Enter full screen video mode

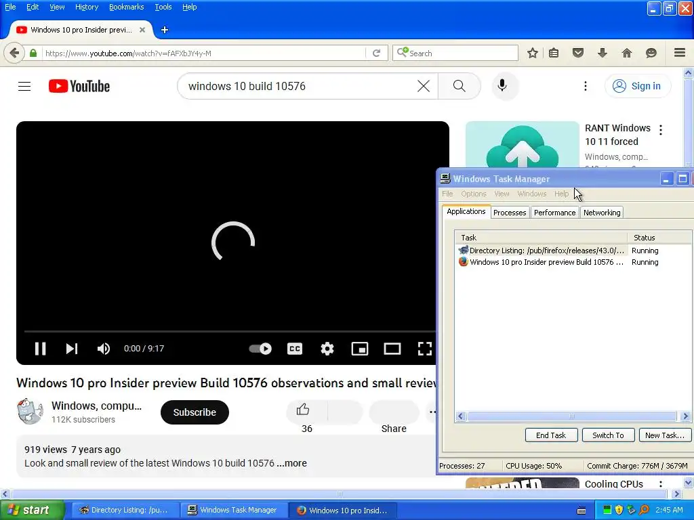425,349
